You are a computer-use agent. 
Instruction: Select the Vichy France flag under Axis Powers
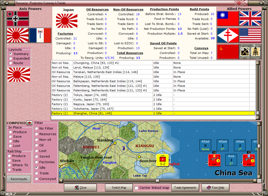40,35
